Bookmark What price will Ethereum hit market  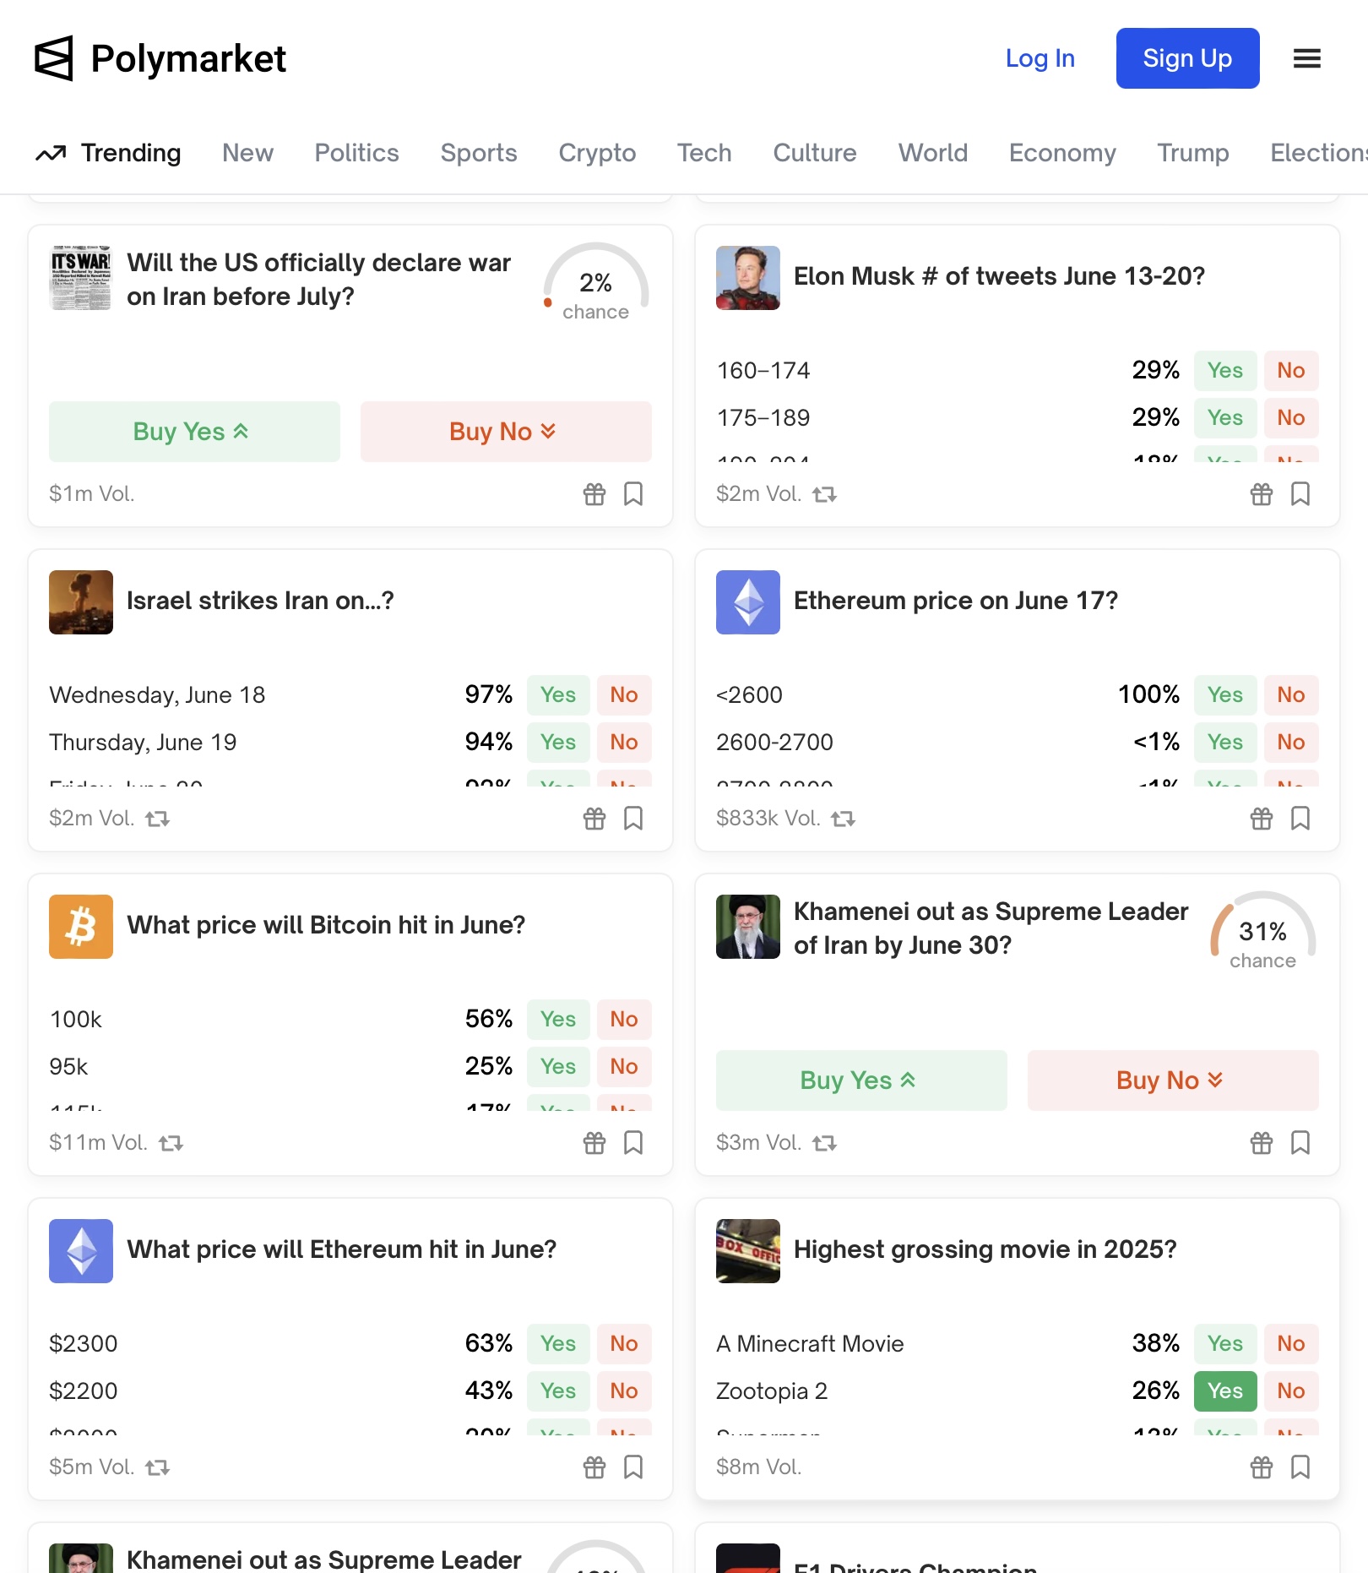coord(633,1467)
